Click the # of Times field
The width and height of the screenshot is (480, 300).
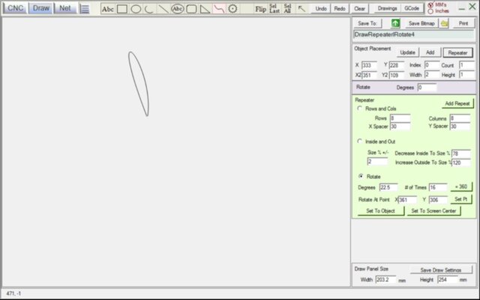click(x=438, y=187)
